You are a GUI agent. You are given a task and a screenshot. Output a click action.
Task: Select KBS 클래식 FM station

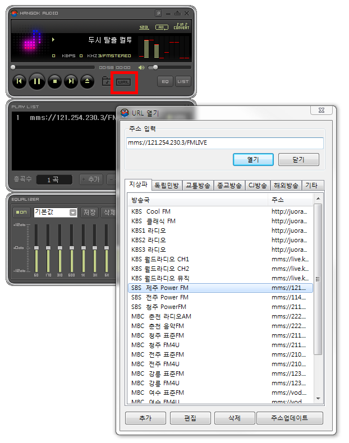[x=221, y=221]
